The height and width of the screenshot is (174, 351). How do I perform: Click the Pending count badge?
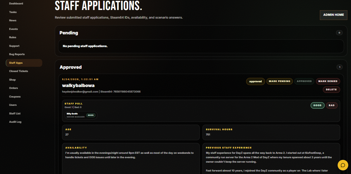[339, 33]
